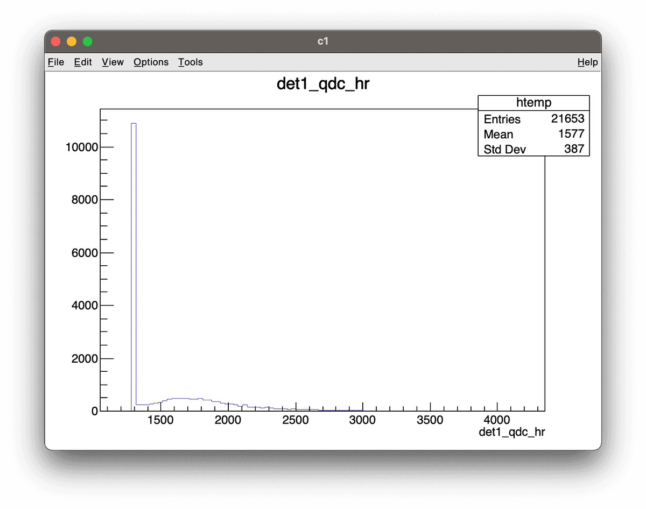Click y-axis label 6000
This screenshot has width=646, height=509.
(x=85, y=253)
